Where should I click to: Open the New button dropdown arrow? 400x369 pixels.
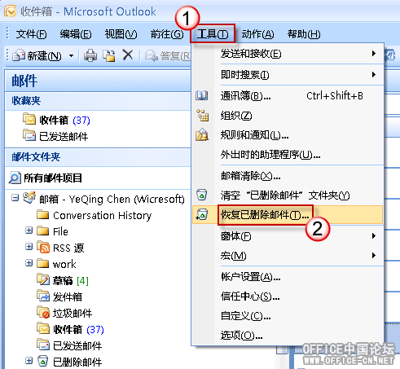click(71, 56)
